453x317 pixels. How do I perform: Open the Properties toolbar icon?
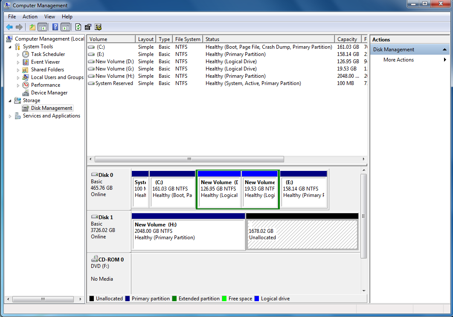[88, 27]
